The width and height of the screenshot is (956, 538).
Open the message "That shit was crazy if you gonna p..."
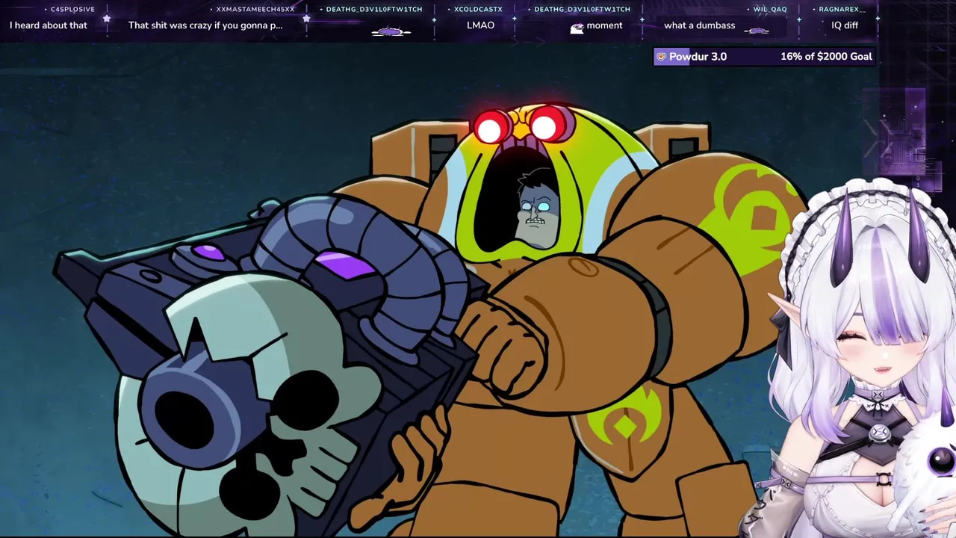tap(205, 25)
